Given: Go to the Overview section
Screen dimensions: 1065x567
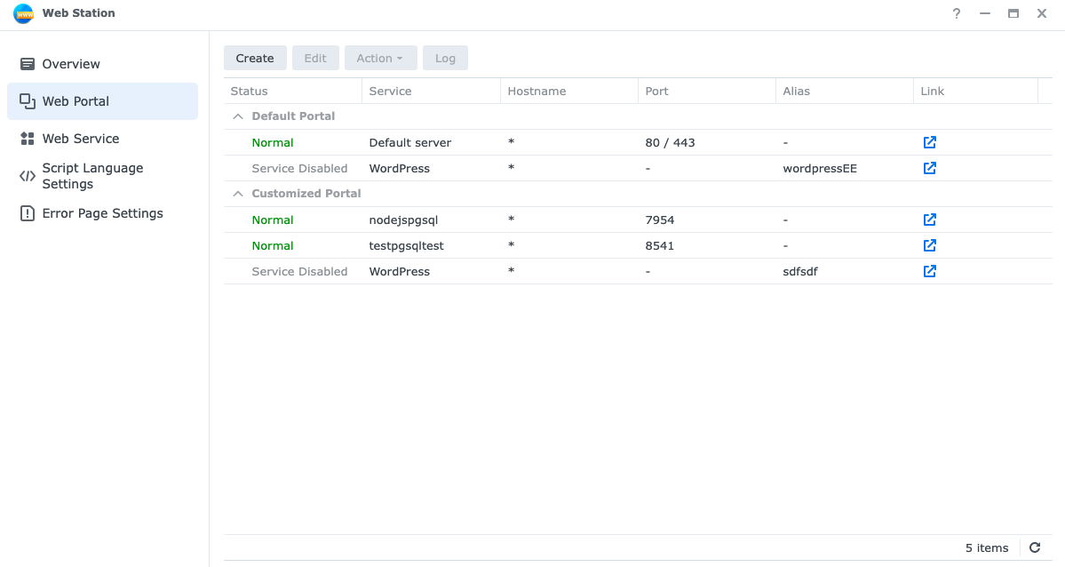Looking at the screenshot, I should (x=71, y=64).
